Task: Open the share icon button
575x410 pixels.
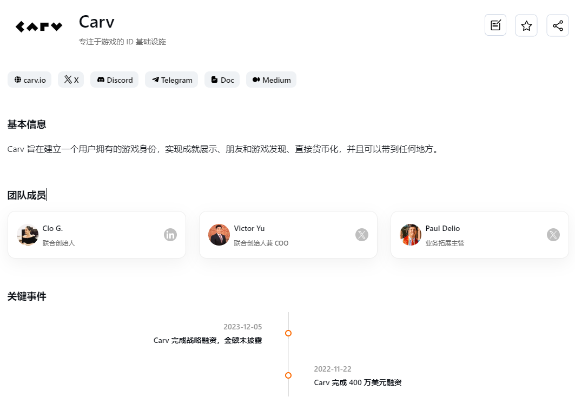Action: click(557, 25)
